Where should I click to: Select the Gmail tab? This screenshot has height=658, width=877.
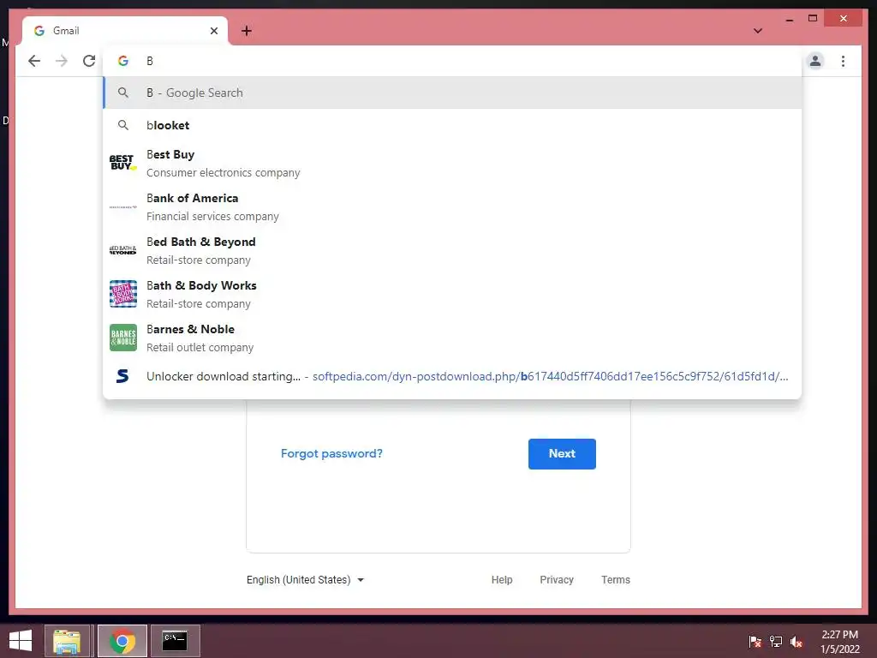pos(125,31)
